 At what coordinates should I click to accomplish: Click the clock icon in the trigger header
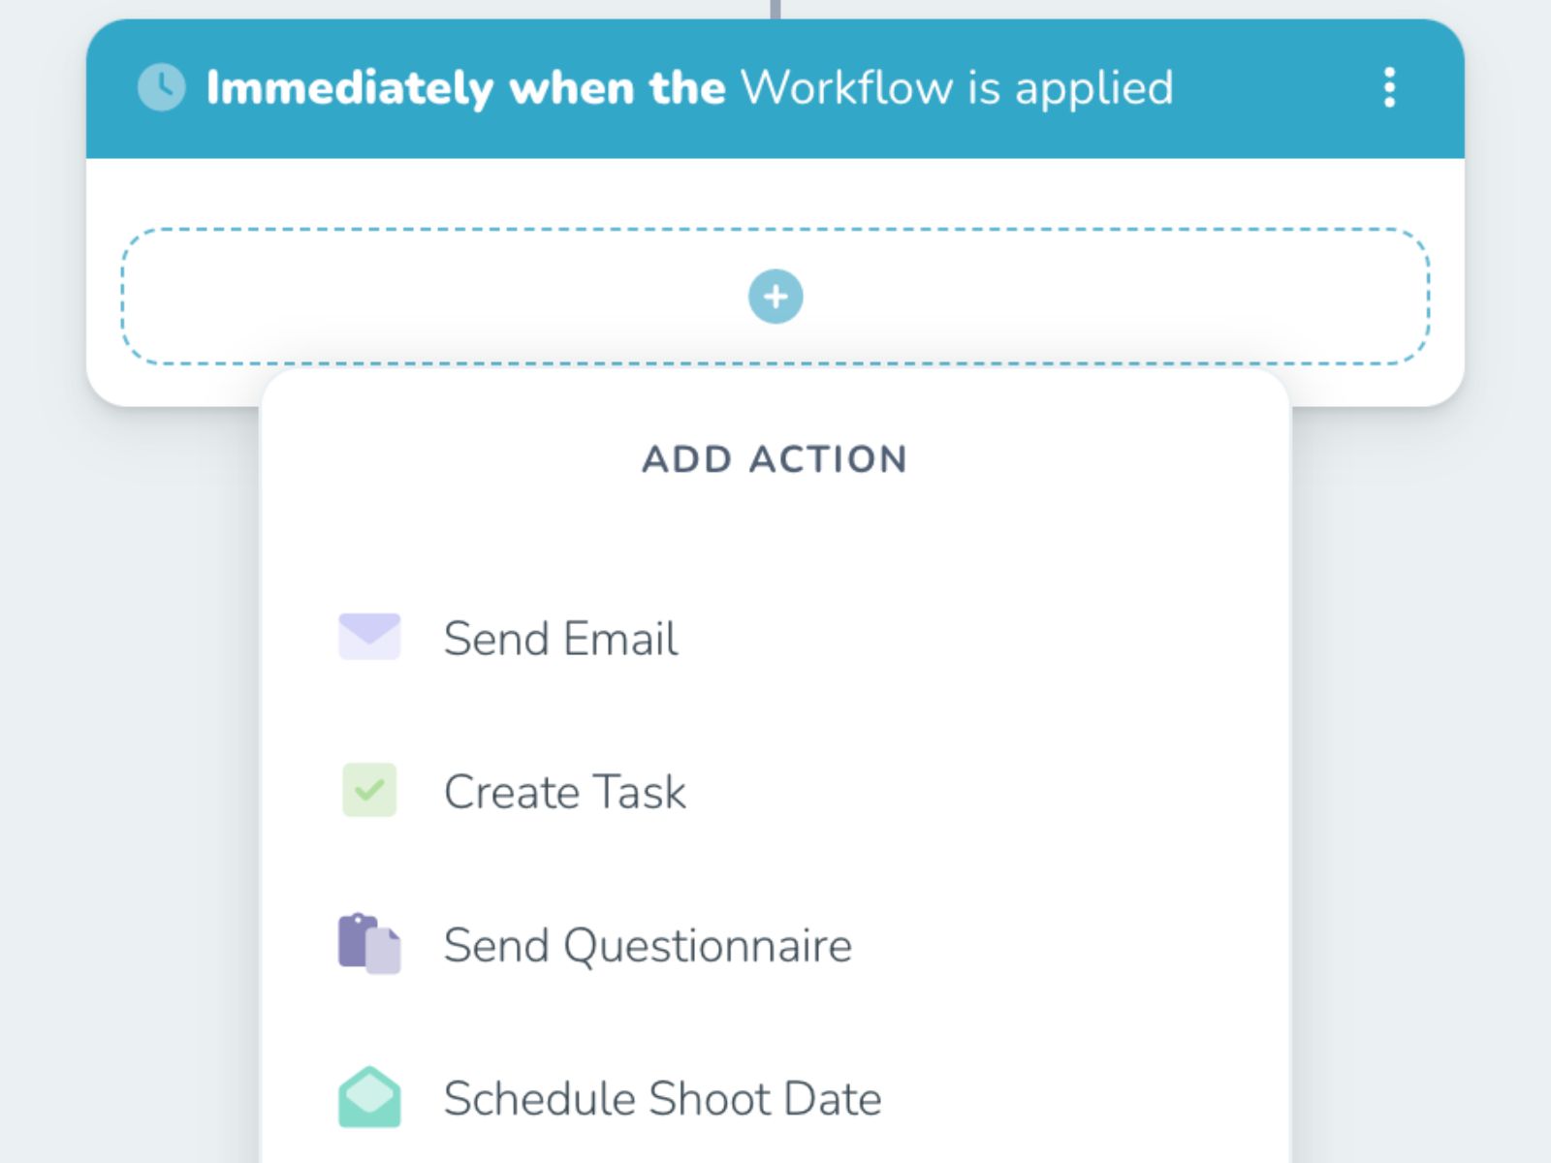point(161,88)
